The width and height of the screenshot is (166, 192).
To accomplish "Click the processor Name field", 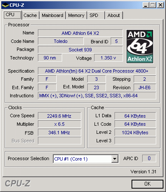I will 80,33.
